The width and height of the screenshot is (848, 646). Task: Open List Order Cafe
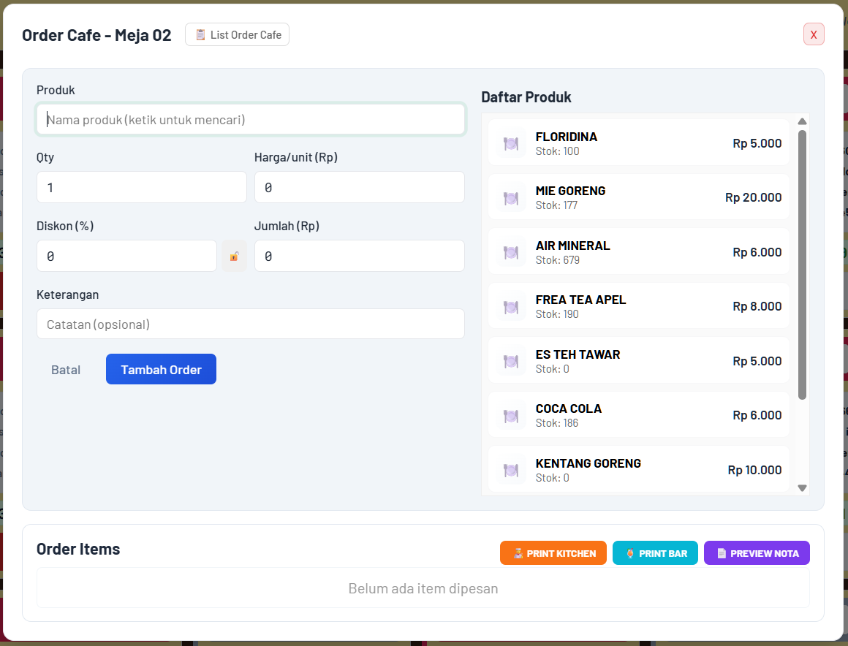(x=238, y=35)
